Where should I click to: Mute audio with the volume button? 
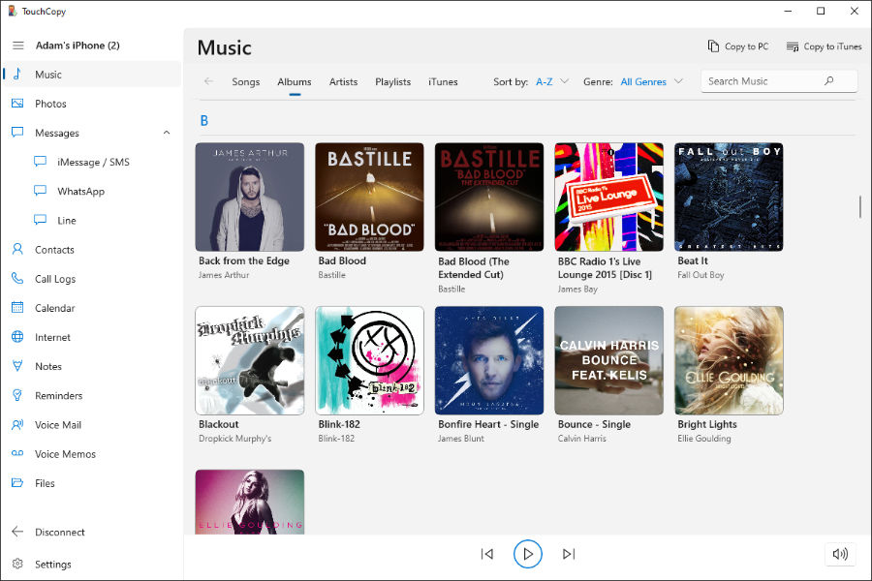tap(840, 554)
